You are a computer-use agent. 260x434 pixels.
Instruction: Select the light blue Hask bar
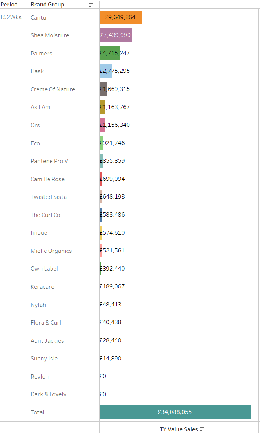click(106, 71)
